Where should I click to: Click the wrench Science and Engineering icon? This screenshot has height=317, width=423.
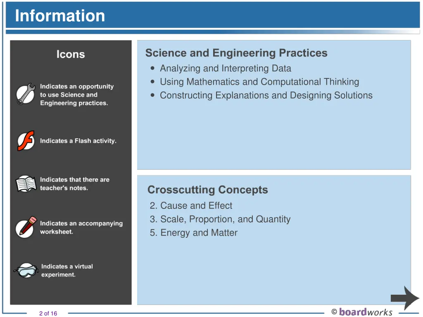tap(26, 94)
